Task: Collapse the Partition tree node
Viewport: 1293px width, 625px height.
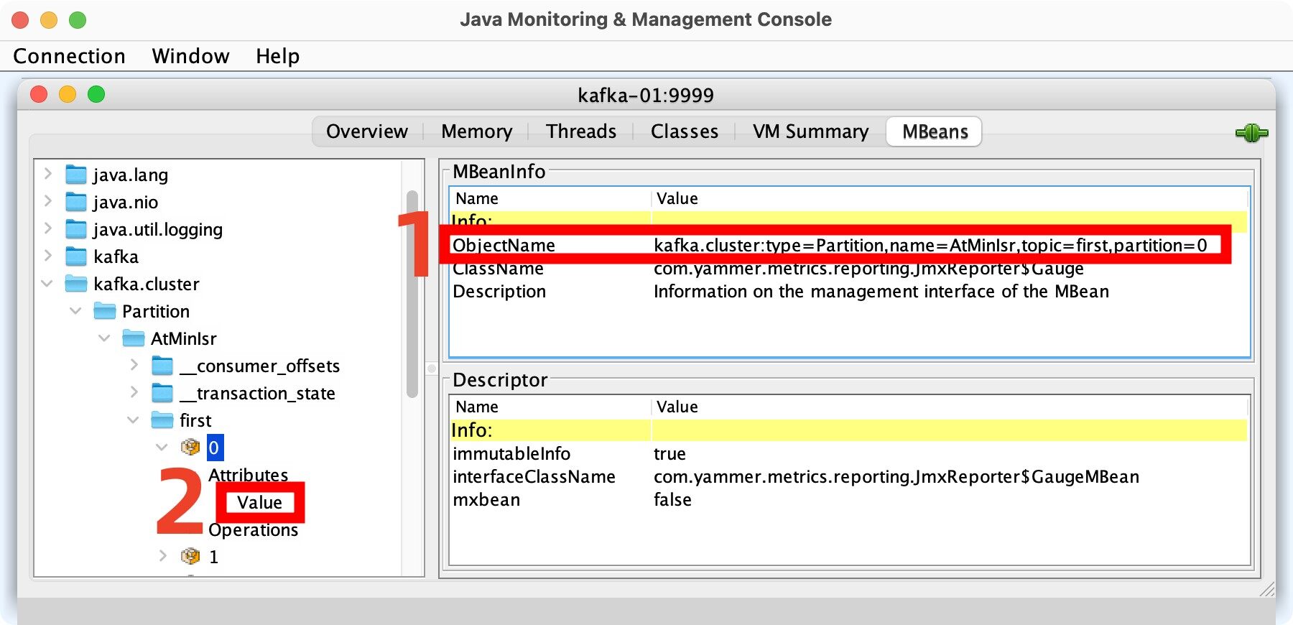Action: 75,311
